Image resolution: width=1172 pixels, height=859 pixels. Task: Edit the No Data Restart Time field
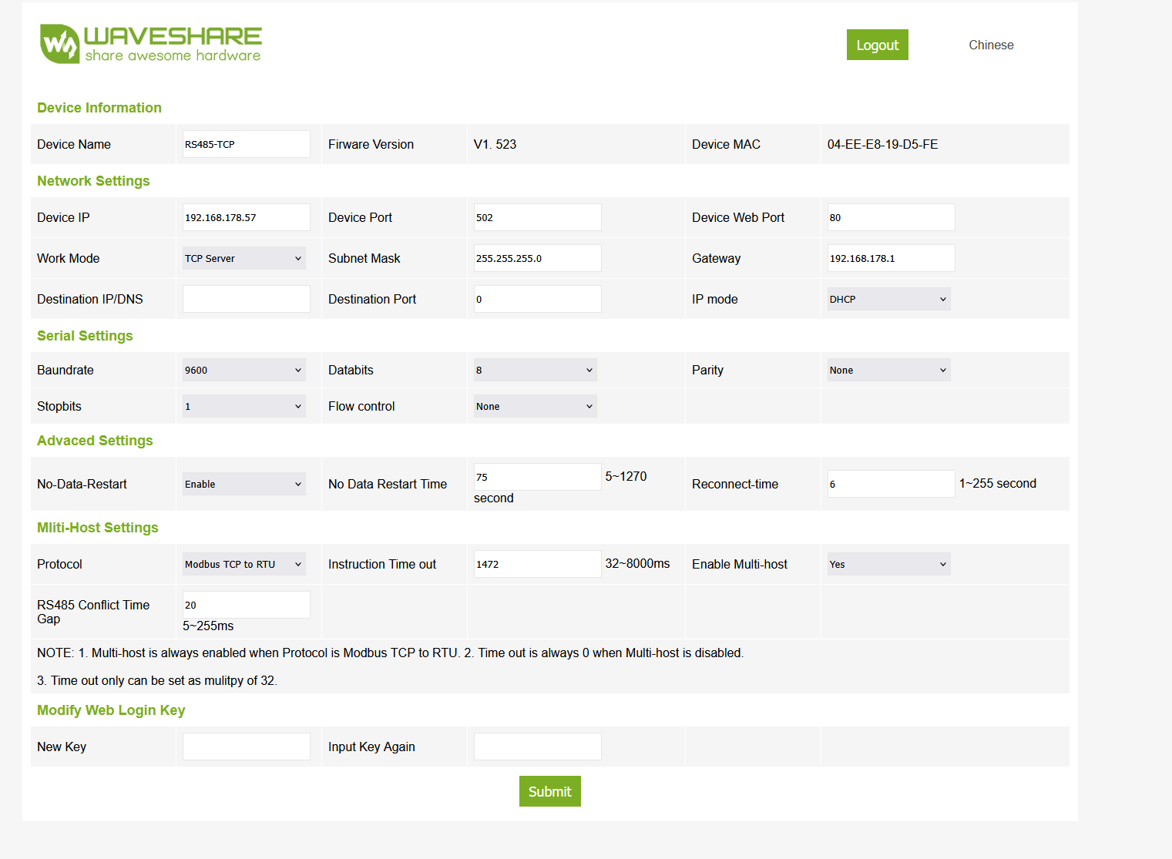[x=538, y=477]
